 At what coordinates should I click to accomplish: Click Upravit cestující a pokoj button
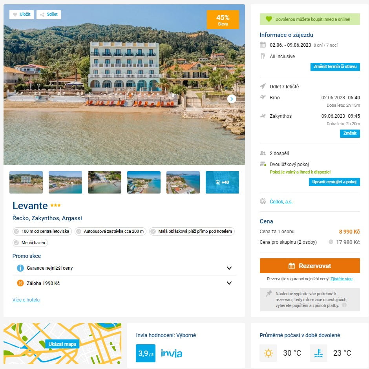pos(334,182)
